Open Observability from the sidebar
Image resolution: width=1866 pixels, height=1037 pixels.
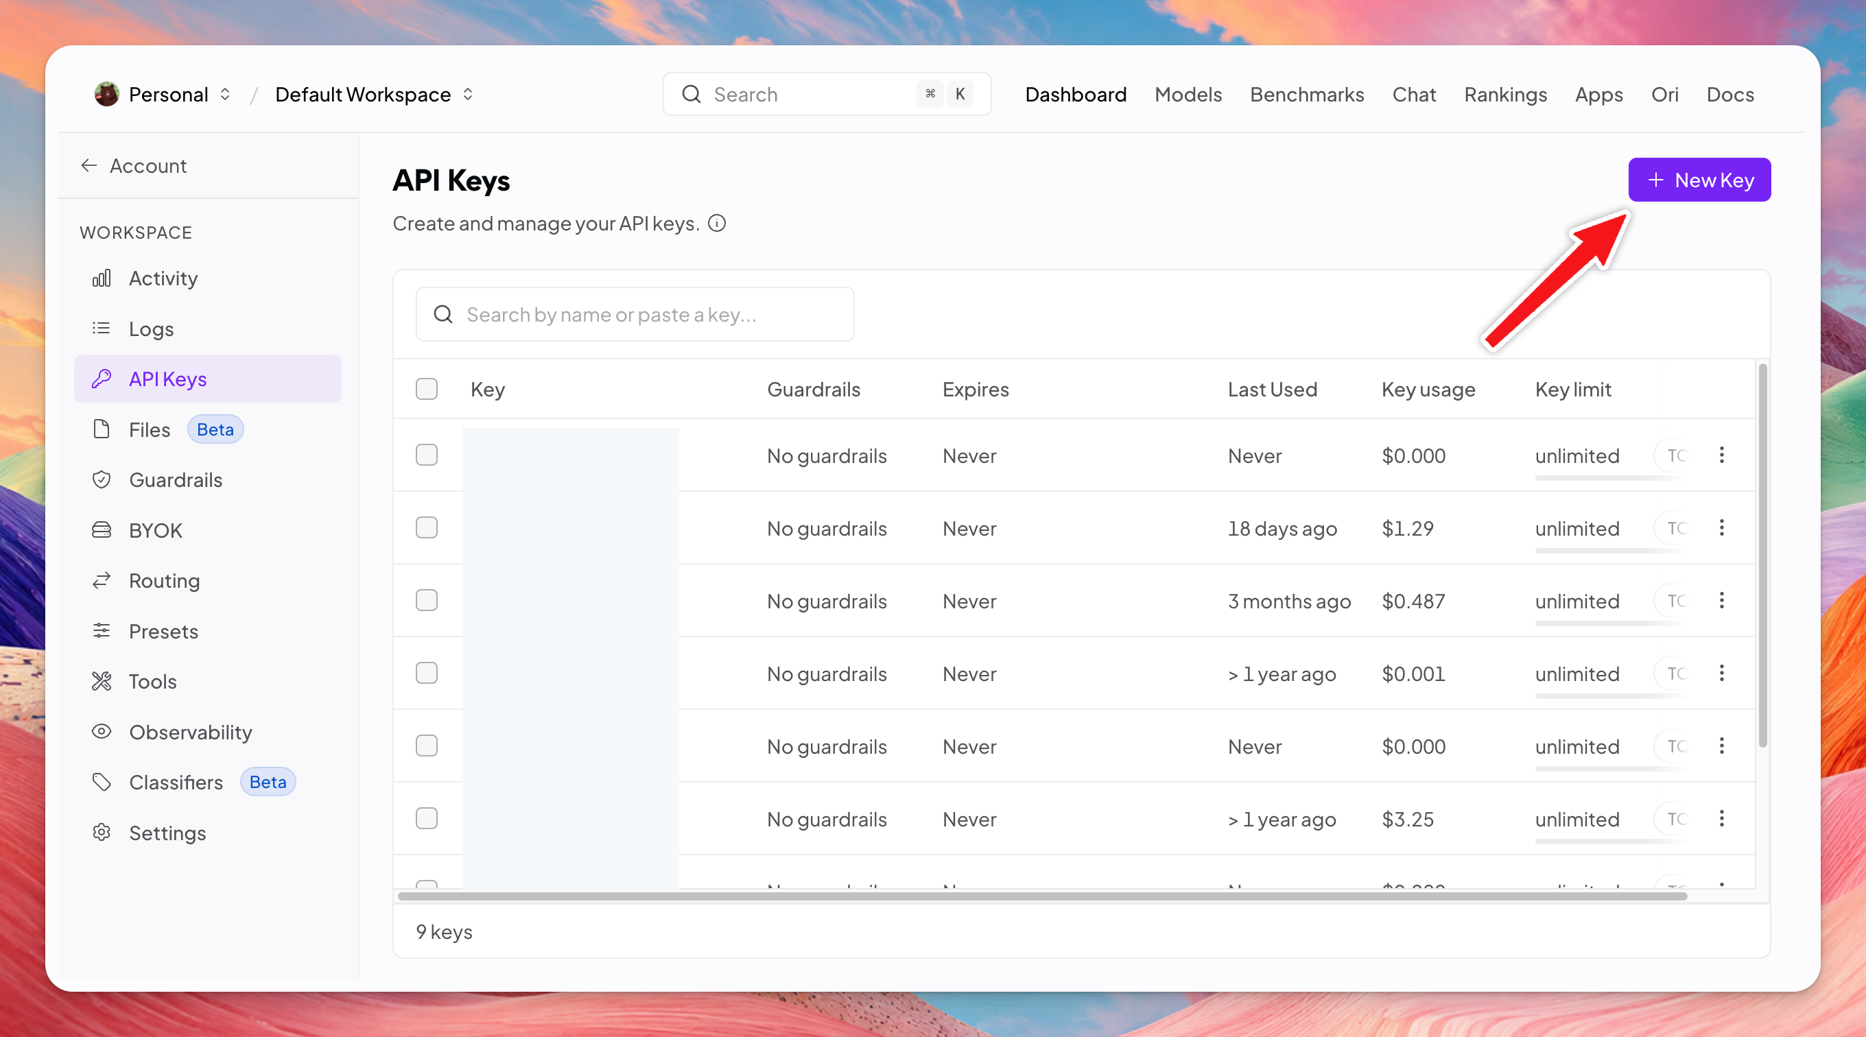click(208, 732)
